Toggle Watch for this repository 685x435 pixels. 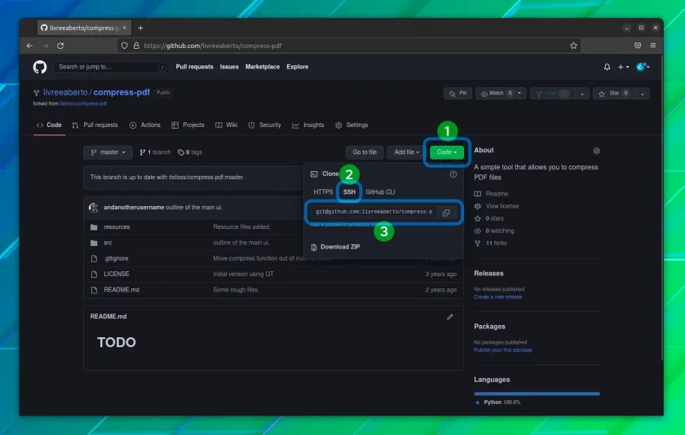496,94
